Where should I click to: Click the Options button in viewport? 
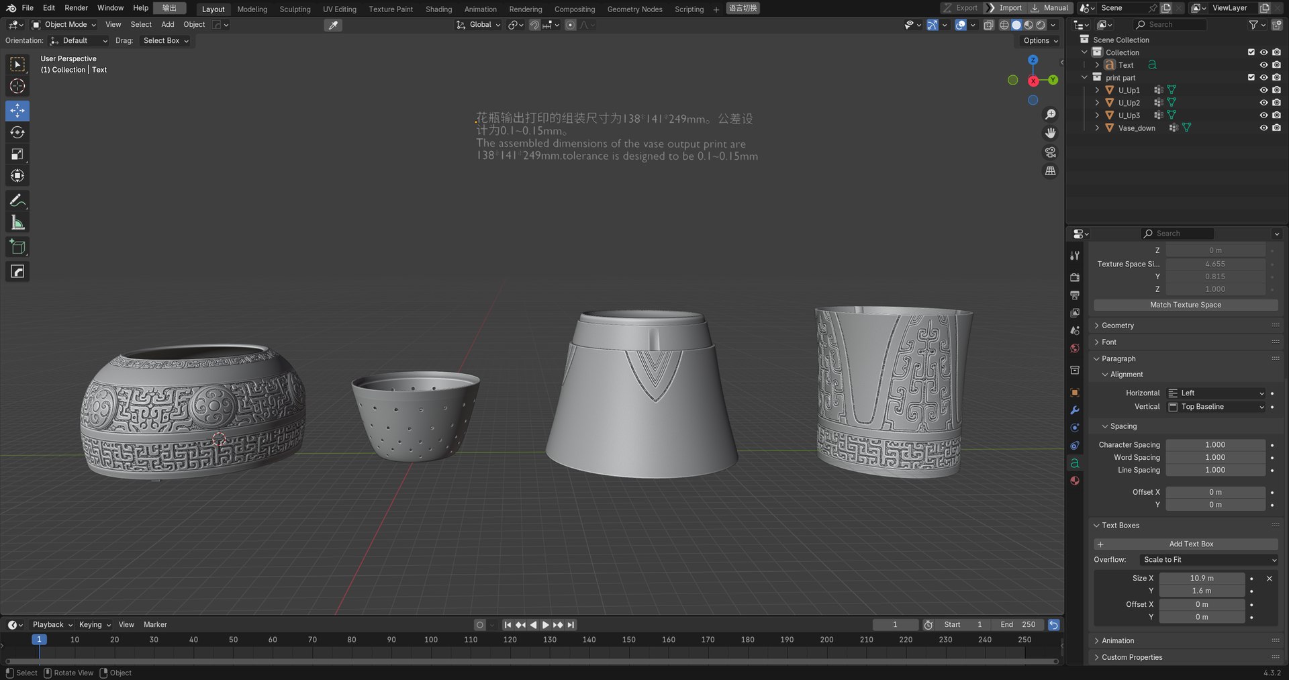1040,41
